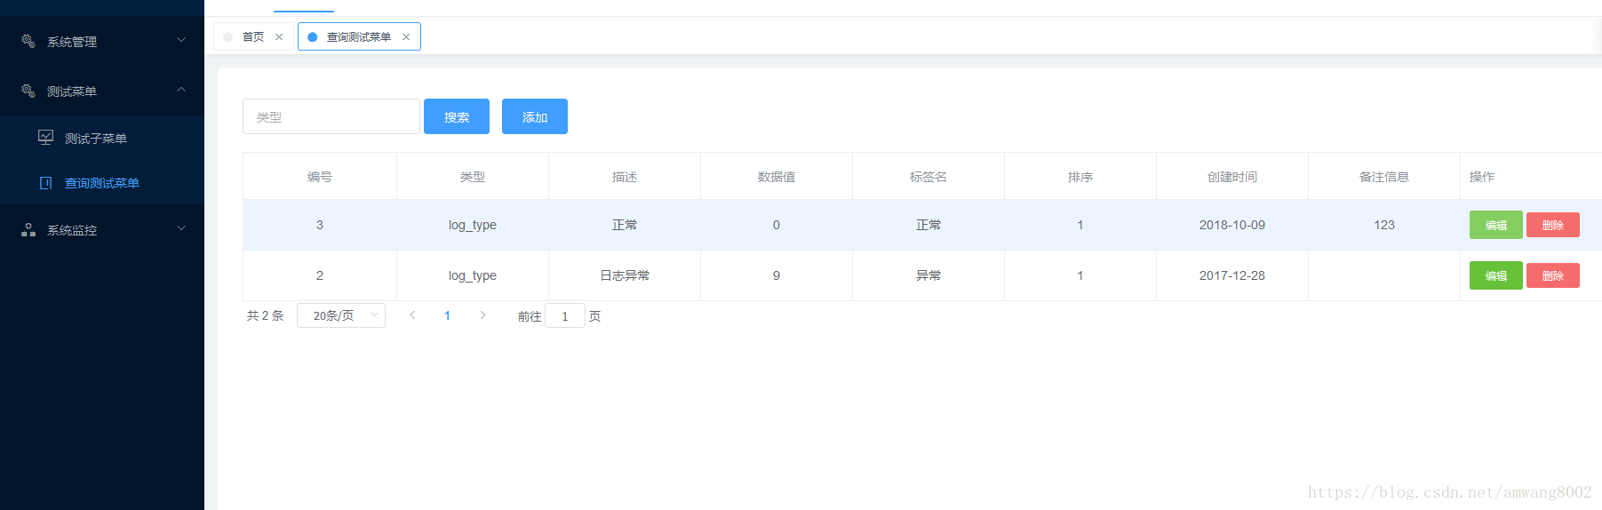Select 测试子菜单 sidebar item
This screenshot has height=510, width=1602.
pyautogui.click(x=102, y=138)
